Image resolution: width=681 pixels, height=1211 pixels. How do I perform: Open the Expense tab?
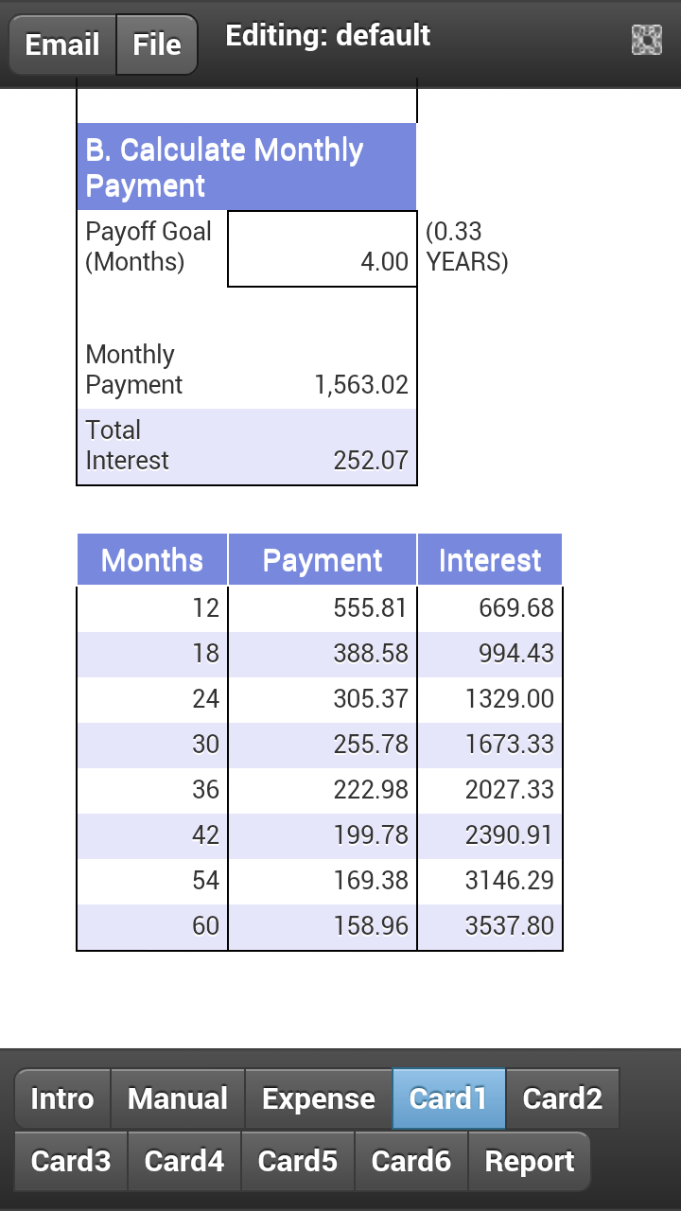[319, 1098]
